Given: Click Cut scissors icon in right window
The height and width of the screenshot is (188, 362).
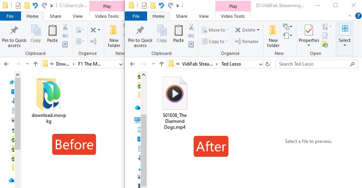Looking at the screenshot, I should [191, 27].
